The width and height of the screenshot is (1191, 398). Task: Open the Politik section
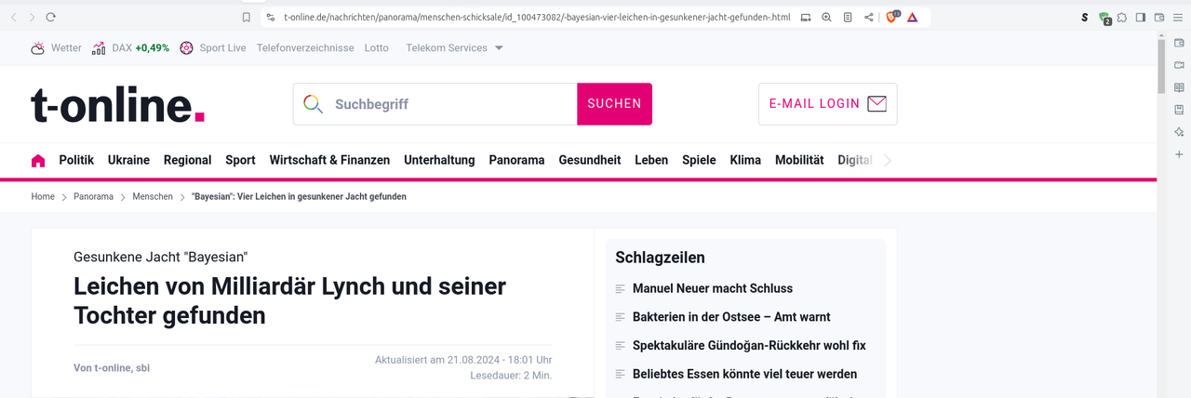(x=76, y=160)
